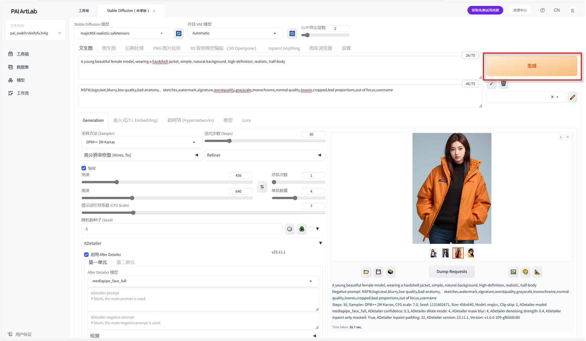Close the image preview with the X
Screen dimensions: 586x341
(568, 137)
